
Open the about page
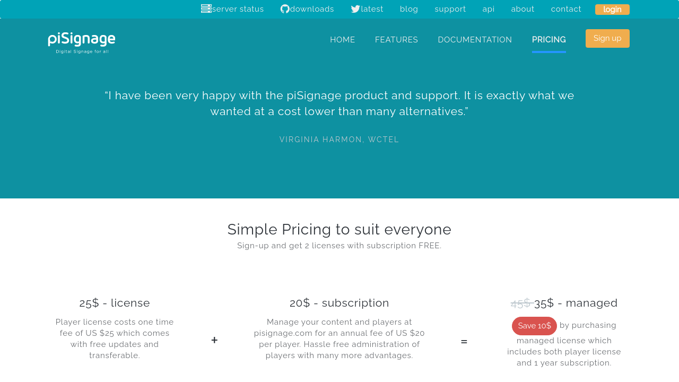click(523, 9)
